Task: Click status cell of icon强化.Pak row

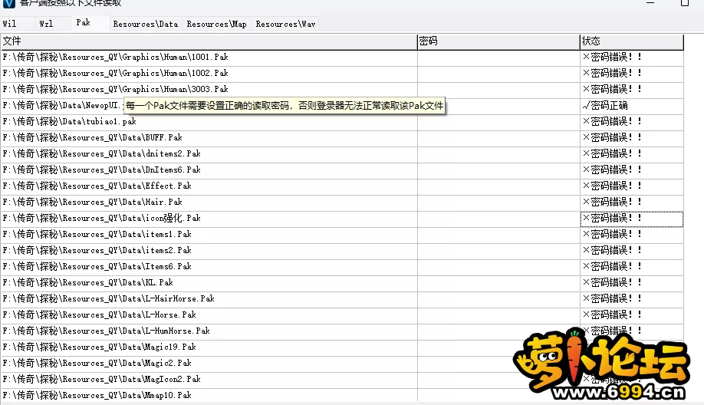Action: tap(632, 219)
